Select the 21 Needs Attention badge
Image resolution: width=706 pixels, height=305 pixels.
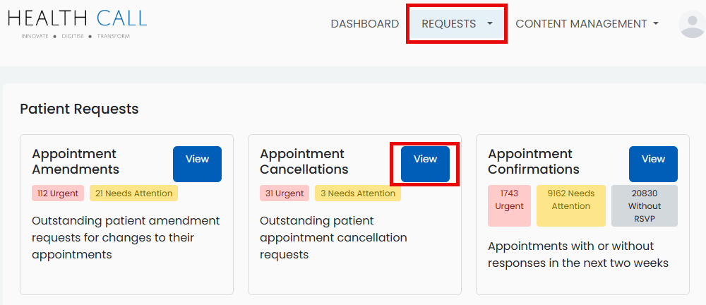133,193
